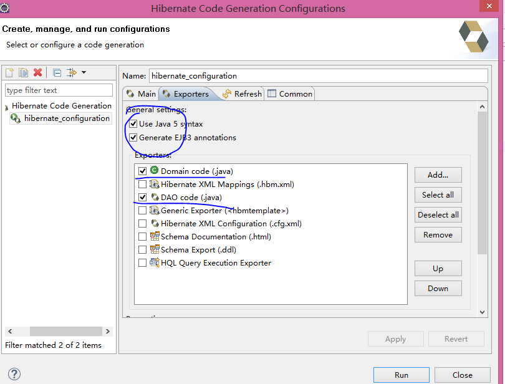The image size is (505, 384).
Task: Uncheck DAO code (.java) exporter
Action: 142,197
